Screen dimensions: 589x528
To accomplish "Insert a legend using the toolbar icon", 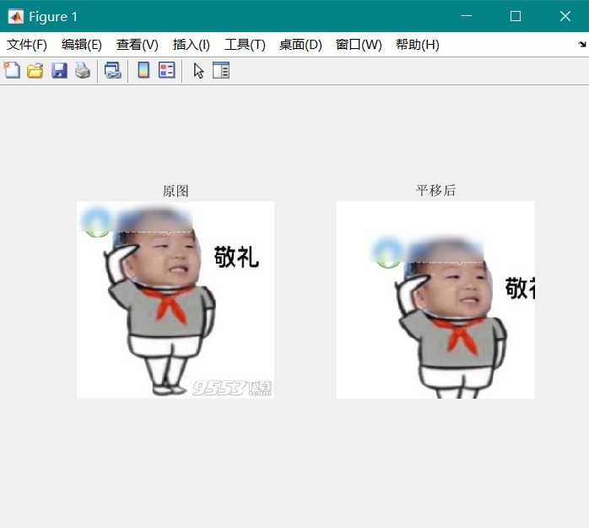I will pyautogui.click(x=167, y=70).
